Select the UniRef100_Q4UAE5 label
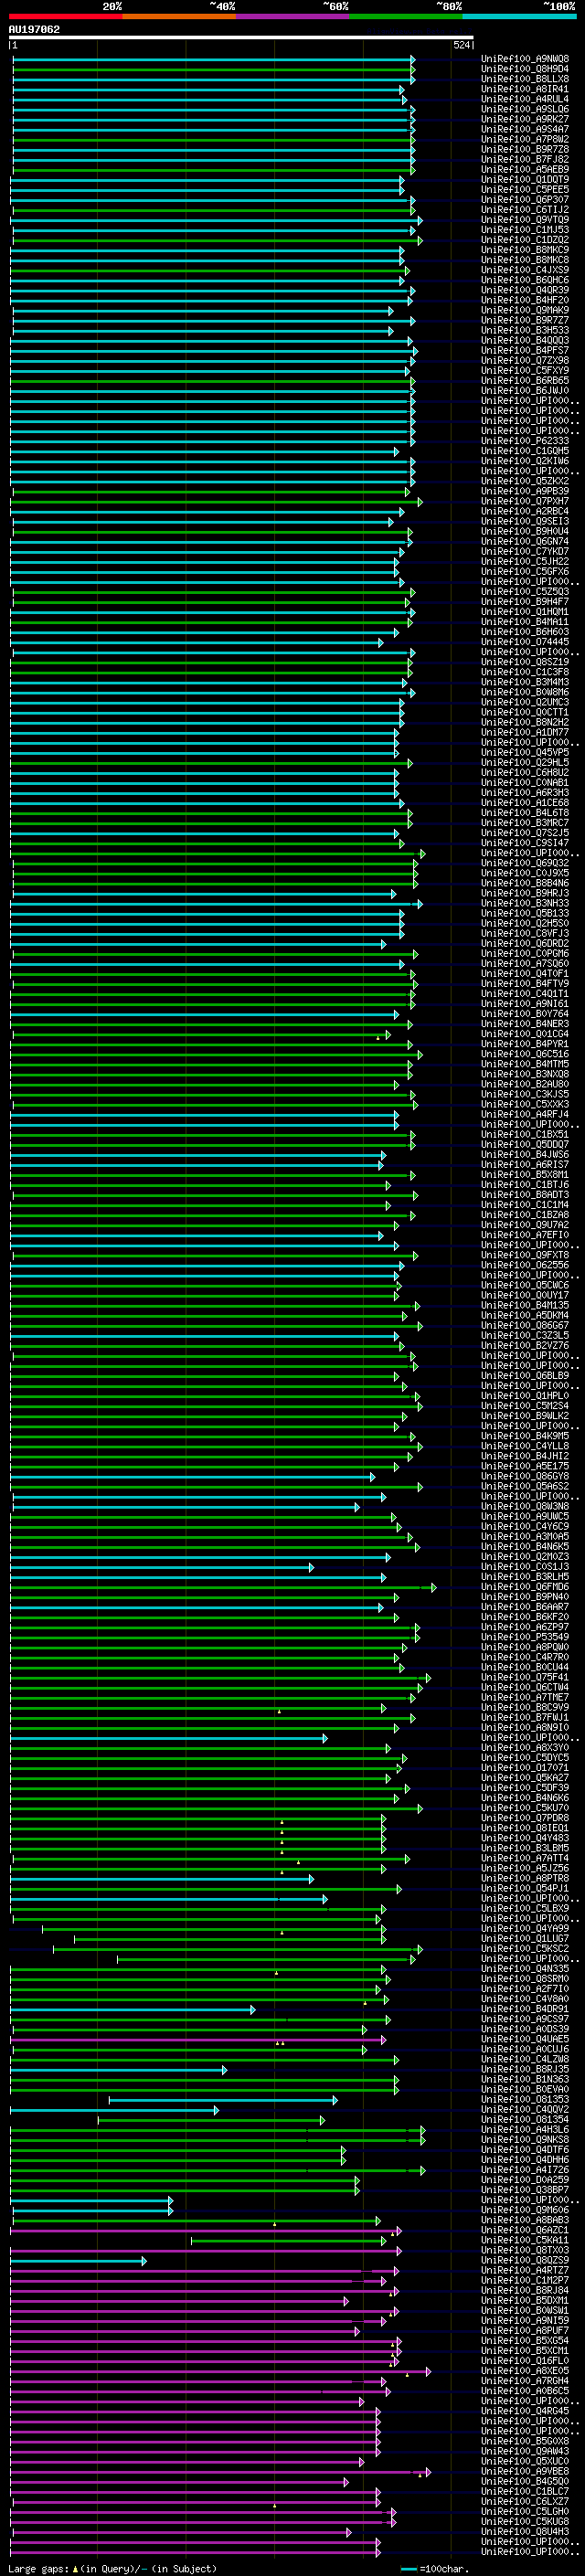The height and width of the screenshot is (2576, 585). [x=525, y=2039]
